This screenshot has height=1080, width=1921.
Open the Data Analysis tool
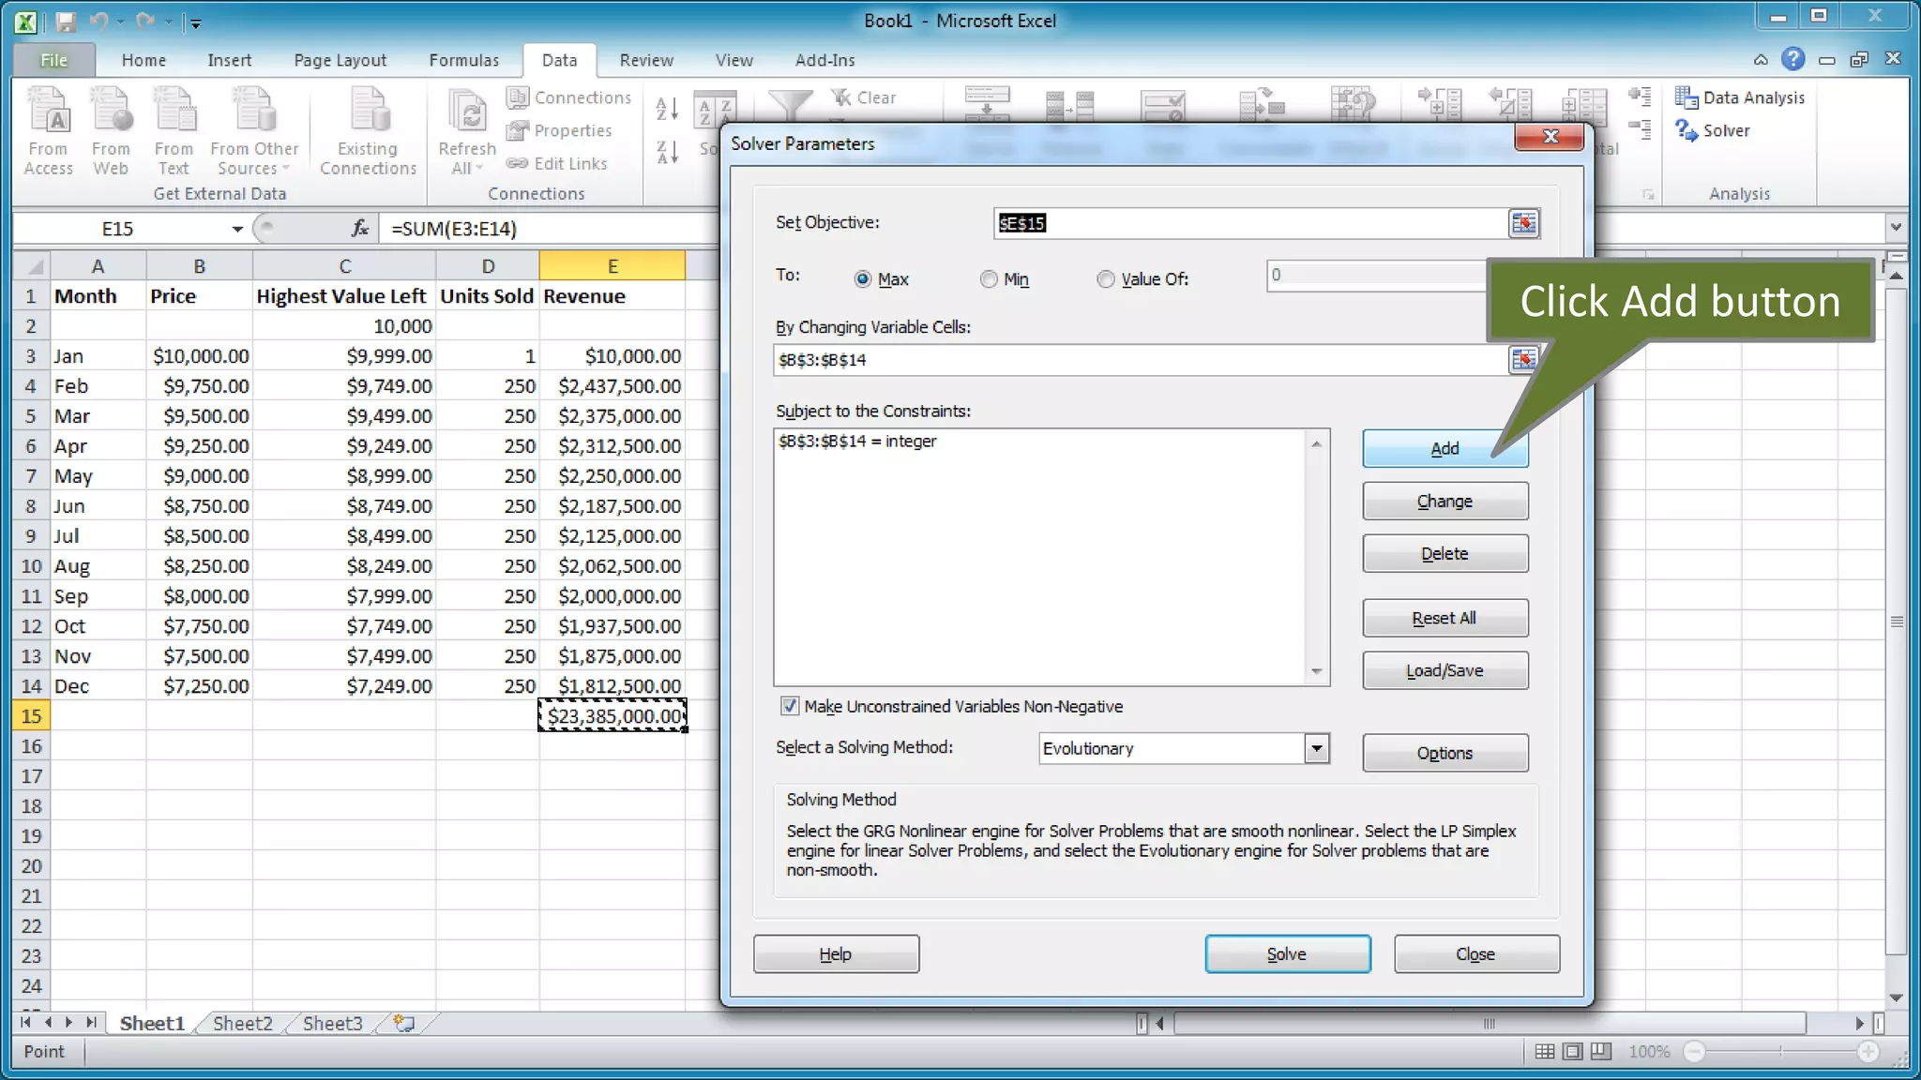tap(1741, 97)
